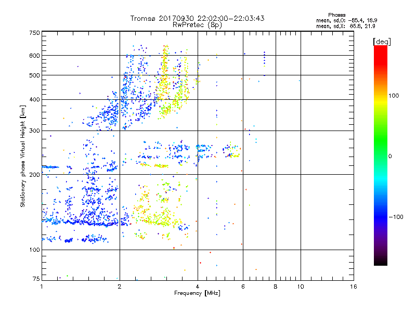Image resolution: width=416 pixels, height=312 pixels.
Task: Click the RwPretec (8p) subtitle
Action: [x=197, y=25]
